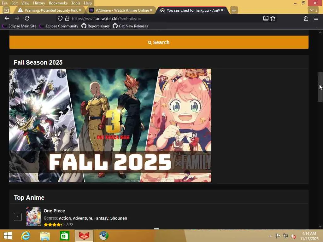
Task: Expand the list all tabs dropdown
Action: point(314,10)
